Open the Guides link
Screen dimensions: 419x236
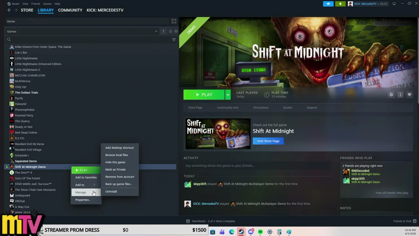(x=287, y=108)
